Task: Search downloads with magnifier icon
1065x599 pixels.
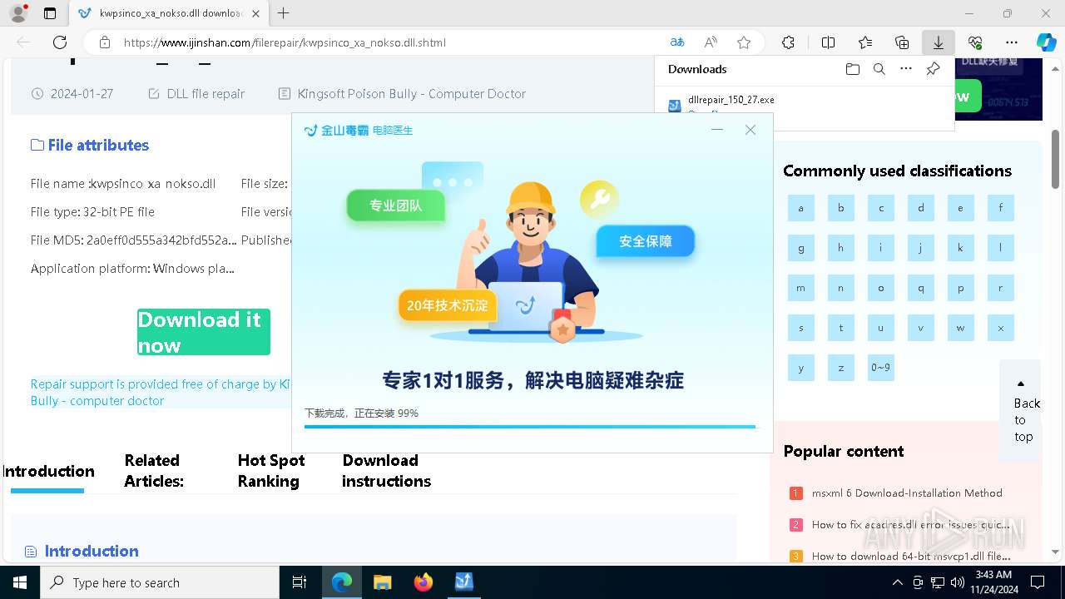Action: click(879, 69)
